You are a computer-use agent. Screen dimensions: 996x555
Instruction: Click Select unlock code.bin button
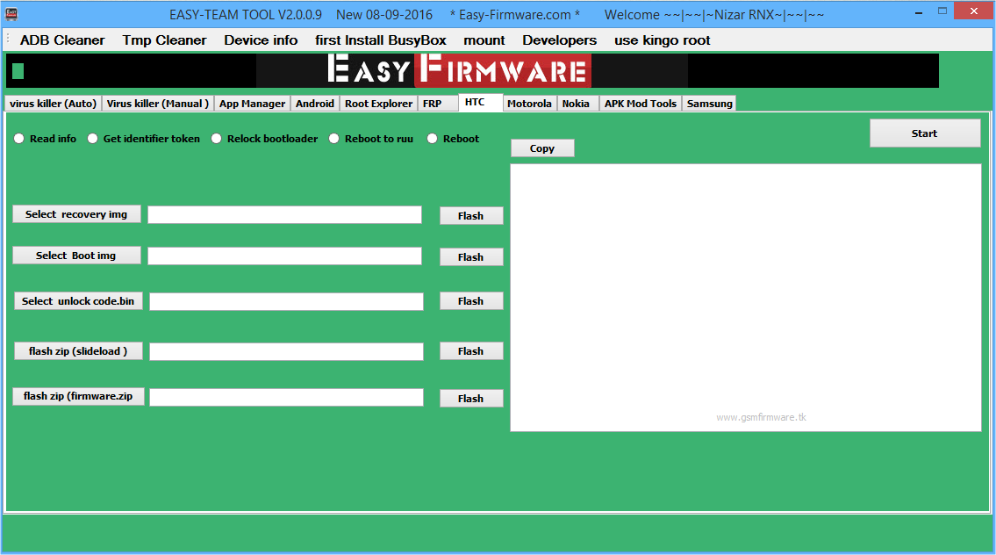click(x=78, y=301)
